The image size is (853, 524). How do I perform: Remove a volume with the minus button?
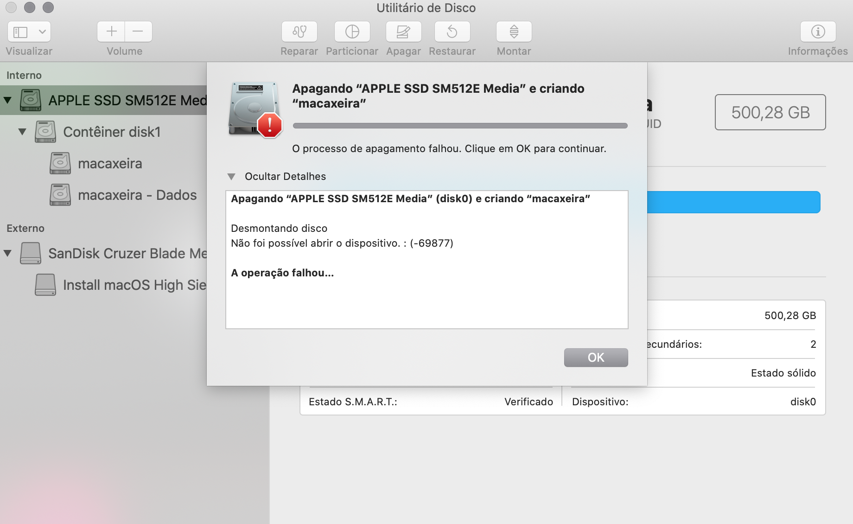coord(138,32)
